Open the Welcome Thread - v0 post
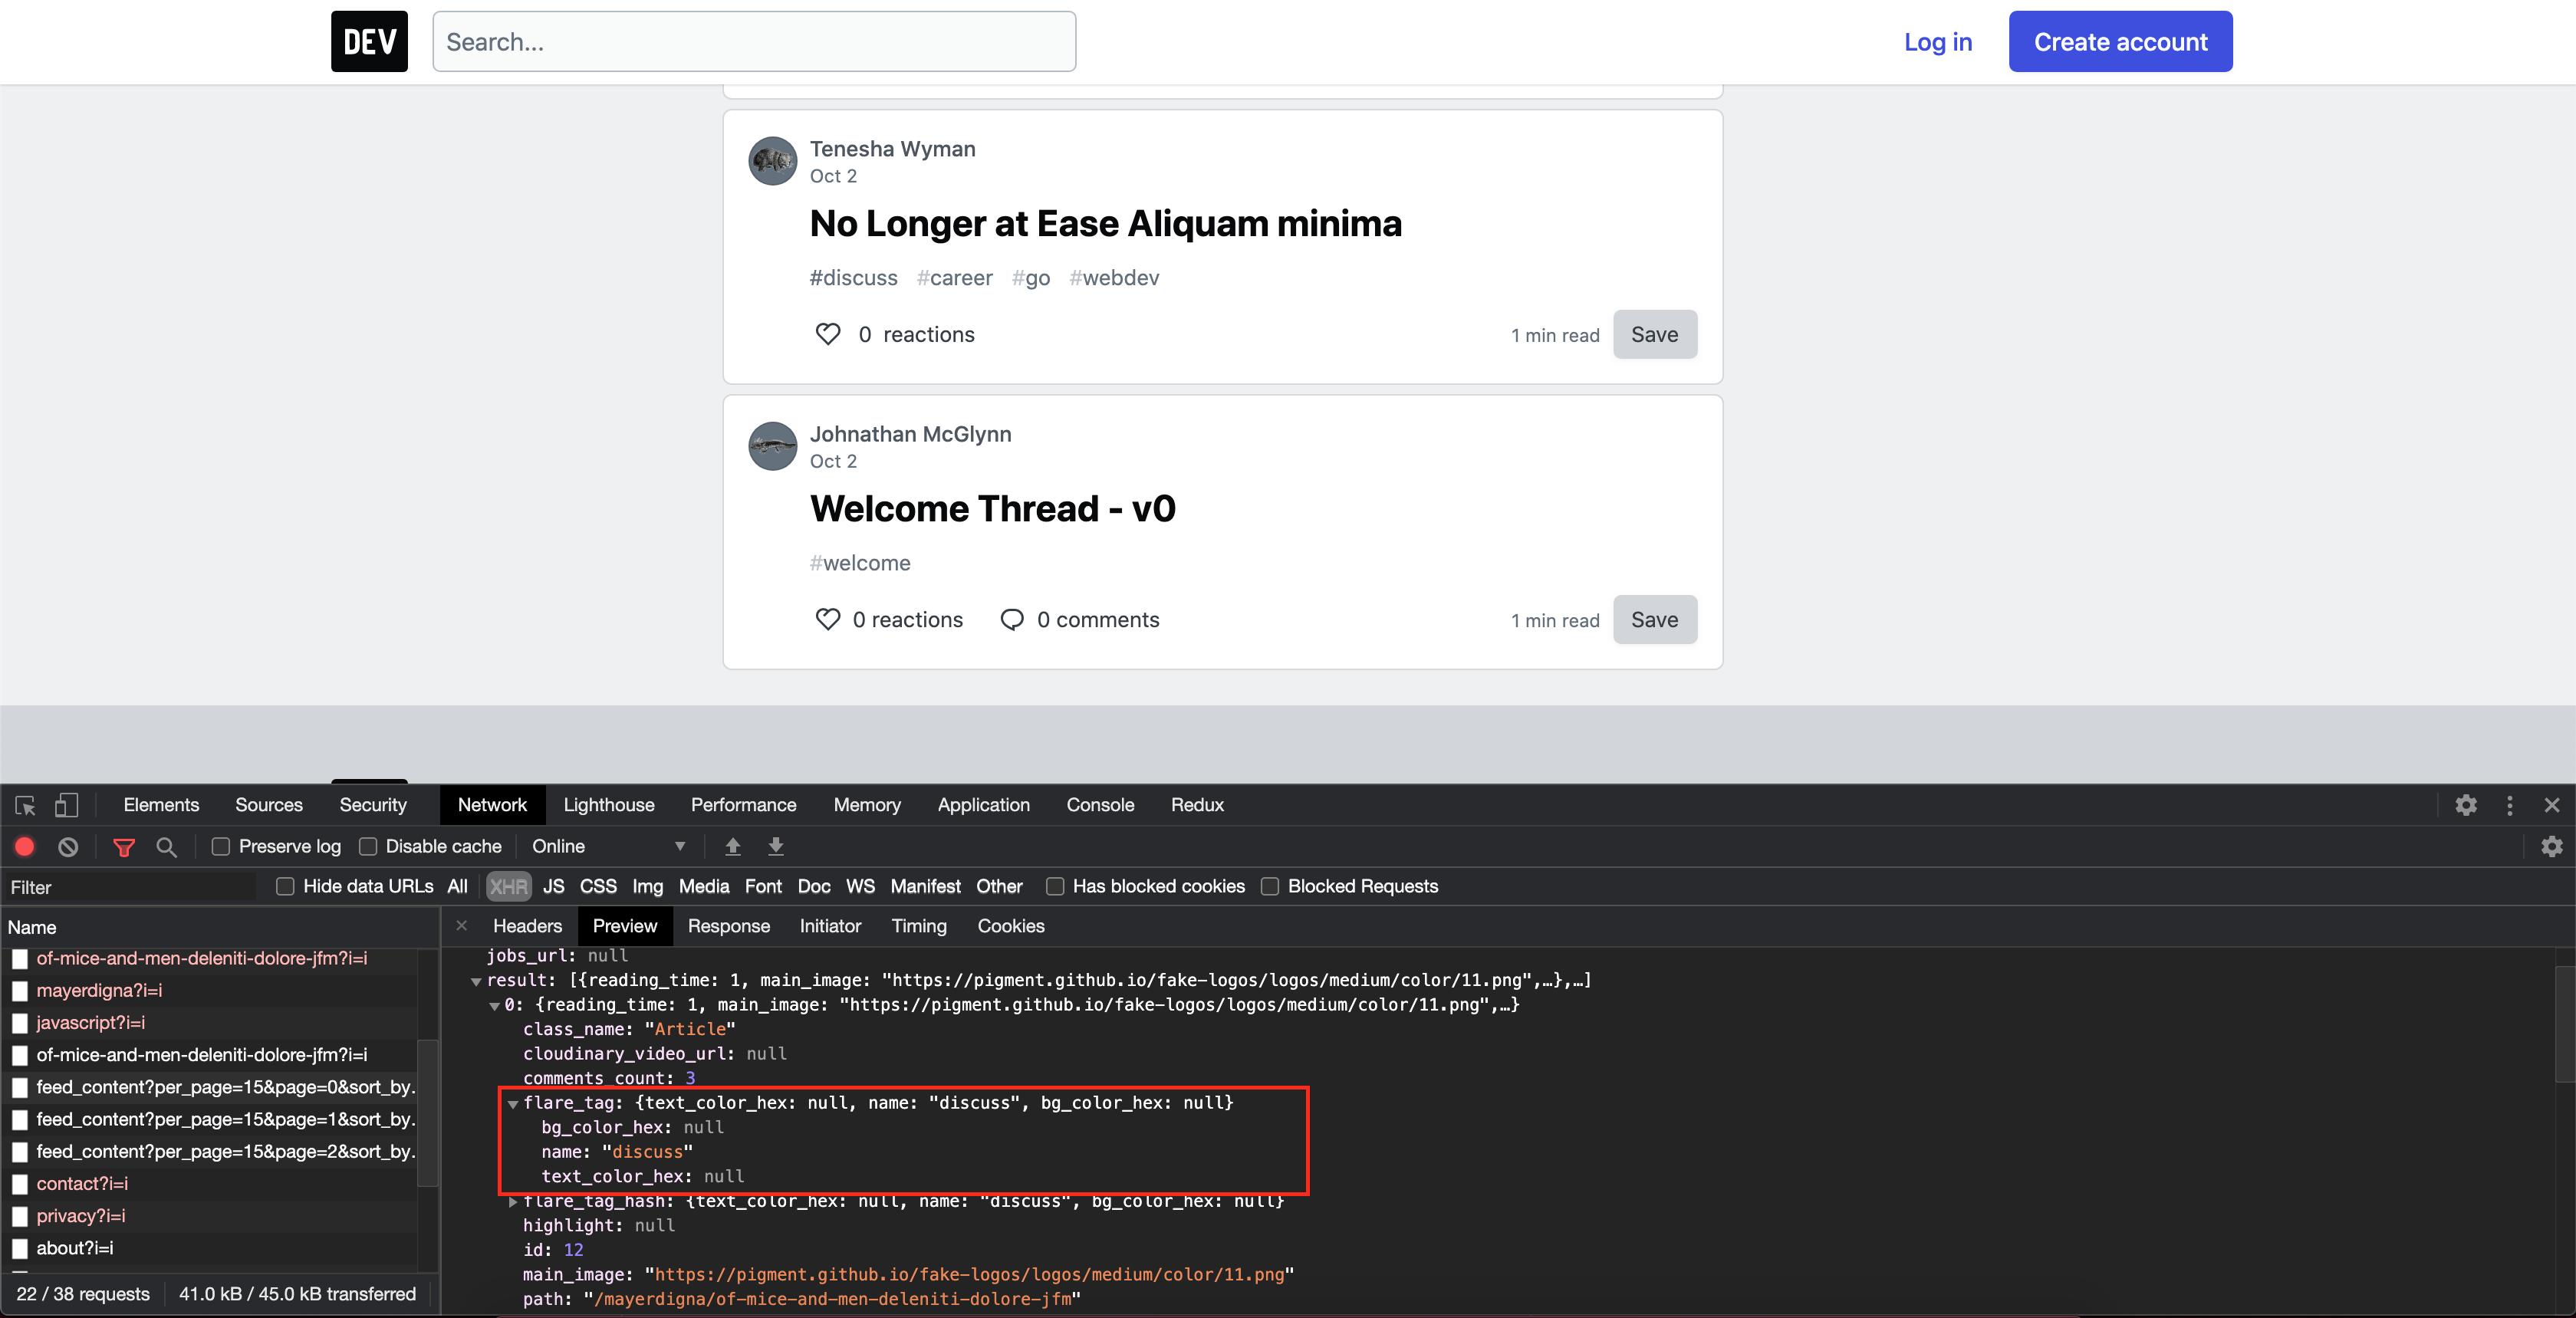Viewport: 2576px width, 1318px height. (992, 509)
